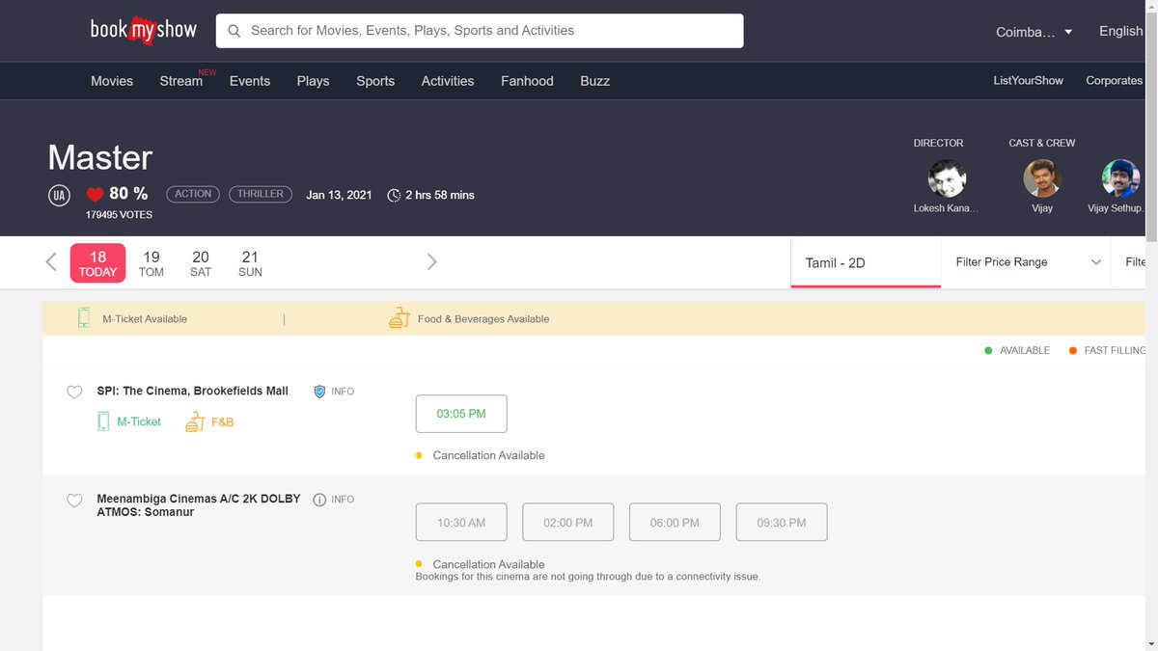Book the 03:05 PM show at SPI Cinema

[461, 414]
